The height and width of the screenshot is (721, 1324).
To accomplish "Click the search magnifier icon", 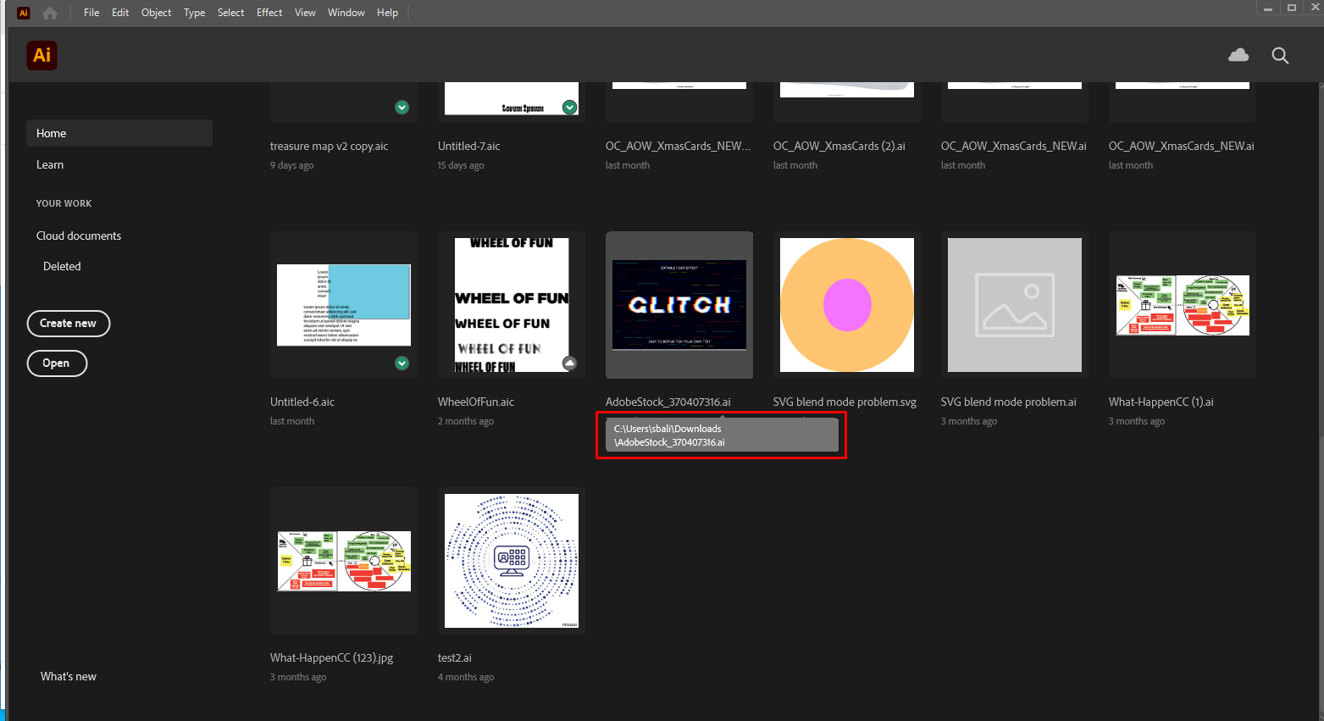I will pos(1280,55).
